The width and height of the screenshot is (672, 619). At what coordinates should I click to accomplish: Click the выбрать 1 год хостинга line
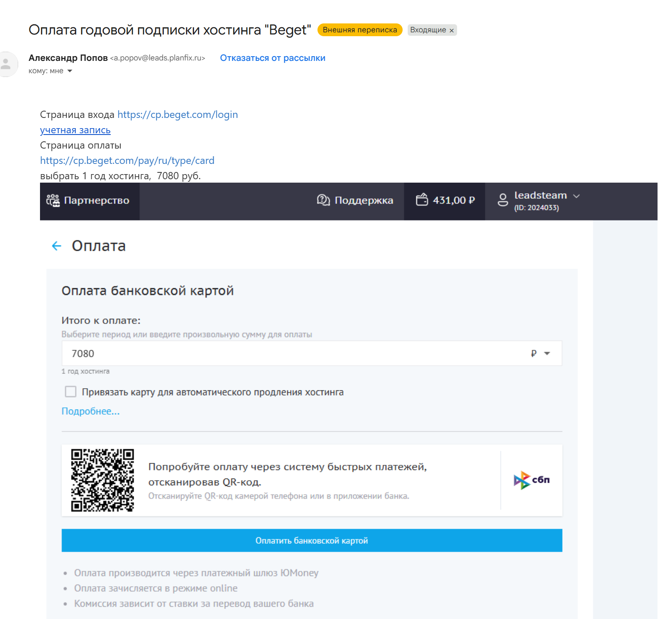pos(120,176)
